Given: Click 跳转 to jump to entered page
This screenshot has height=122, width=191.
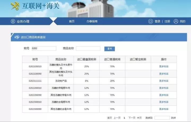Looking at the screenshot, I should (173, 118).
